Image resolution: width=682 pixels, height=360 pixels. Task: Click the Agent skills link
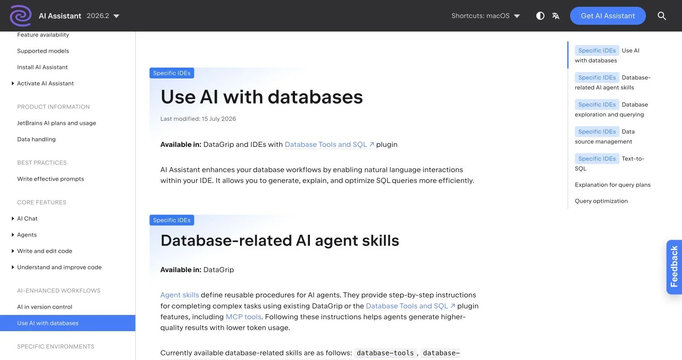(180, 295)
